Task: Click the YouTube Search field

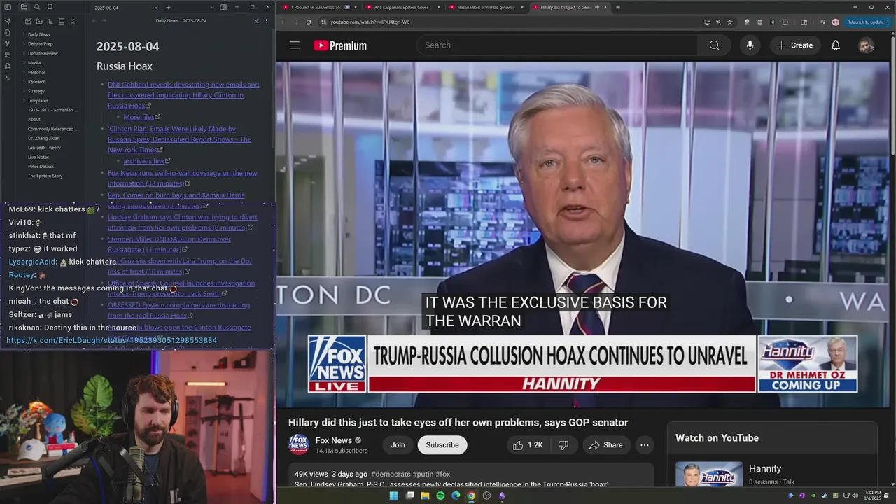Action: click(x=557, y=45)
